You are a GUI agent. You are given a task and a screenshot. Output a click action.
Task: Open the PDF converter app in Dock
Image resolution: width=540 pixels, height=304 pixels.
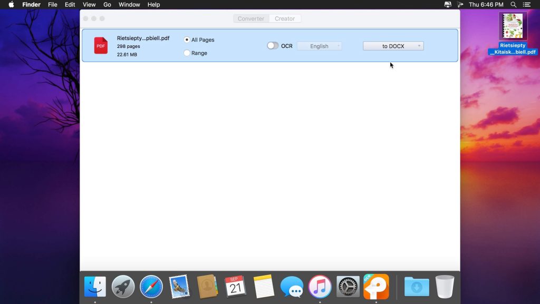[x=376, y=287]
